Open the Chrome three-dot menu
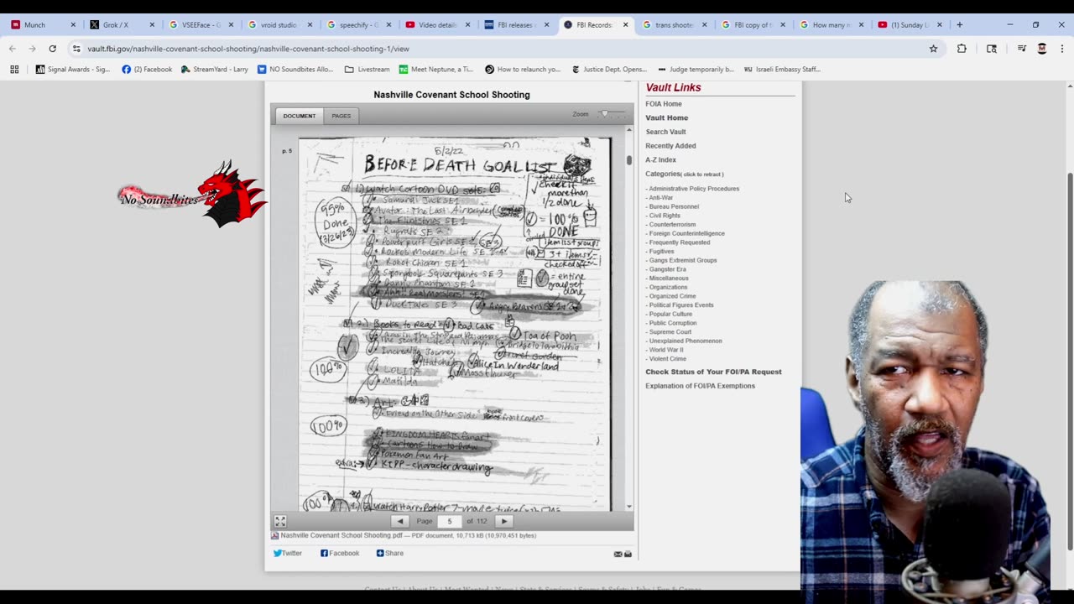This screenshot has height=604, width=1074. click(1061, 49)
